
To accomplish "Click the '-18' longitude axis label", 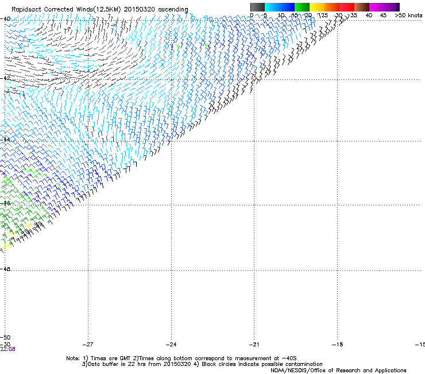I will pyautogui.click(x=337, y=345).
